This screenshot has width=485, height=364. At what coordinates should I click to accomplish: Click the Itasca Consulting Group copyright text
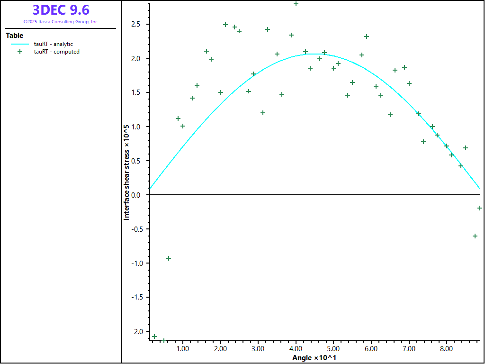point(61,22)
